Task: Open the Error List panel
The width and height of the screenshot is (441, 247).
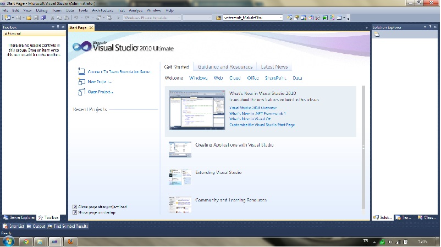Action: point(14,226)
